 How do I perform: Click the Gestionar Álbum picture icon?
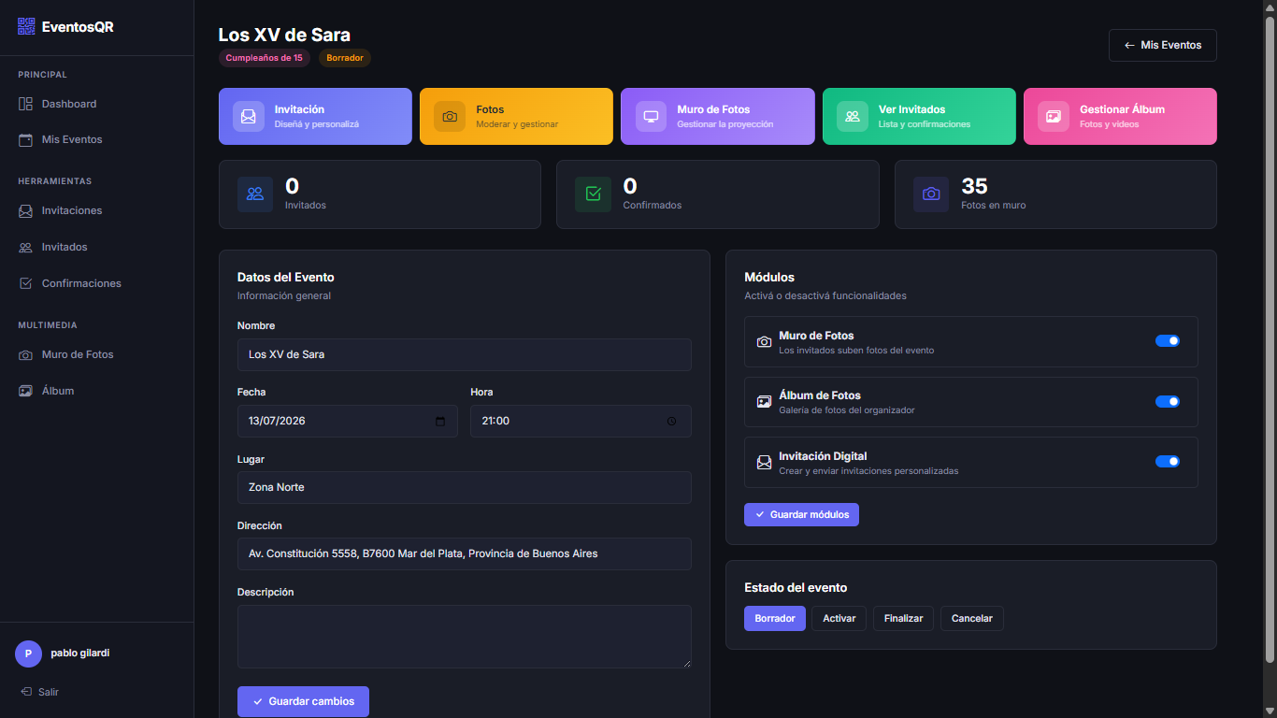[1053, 116]
